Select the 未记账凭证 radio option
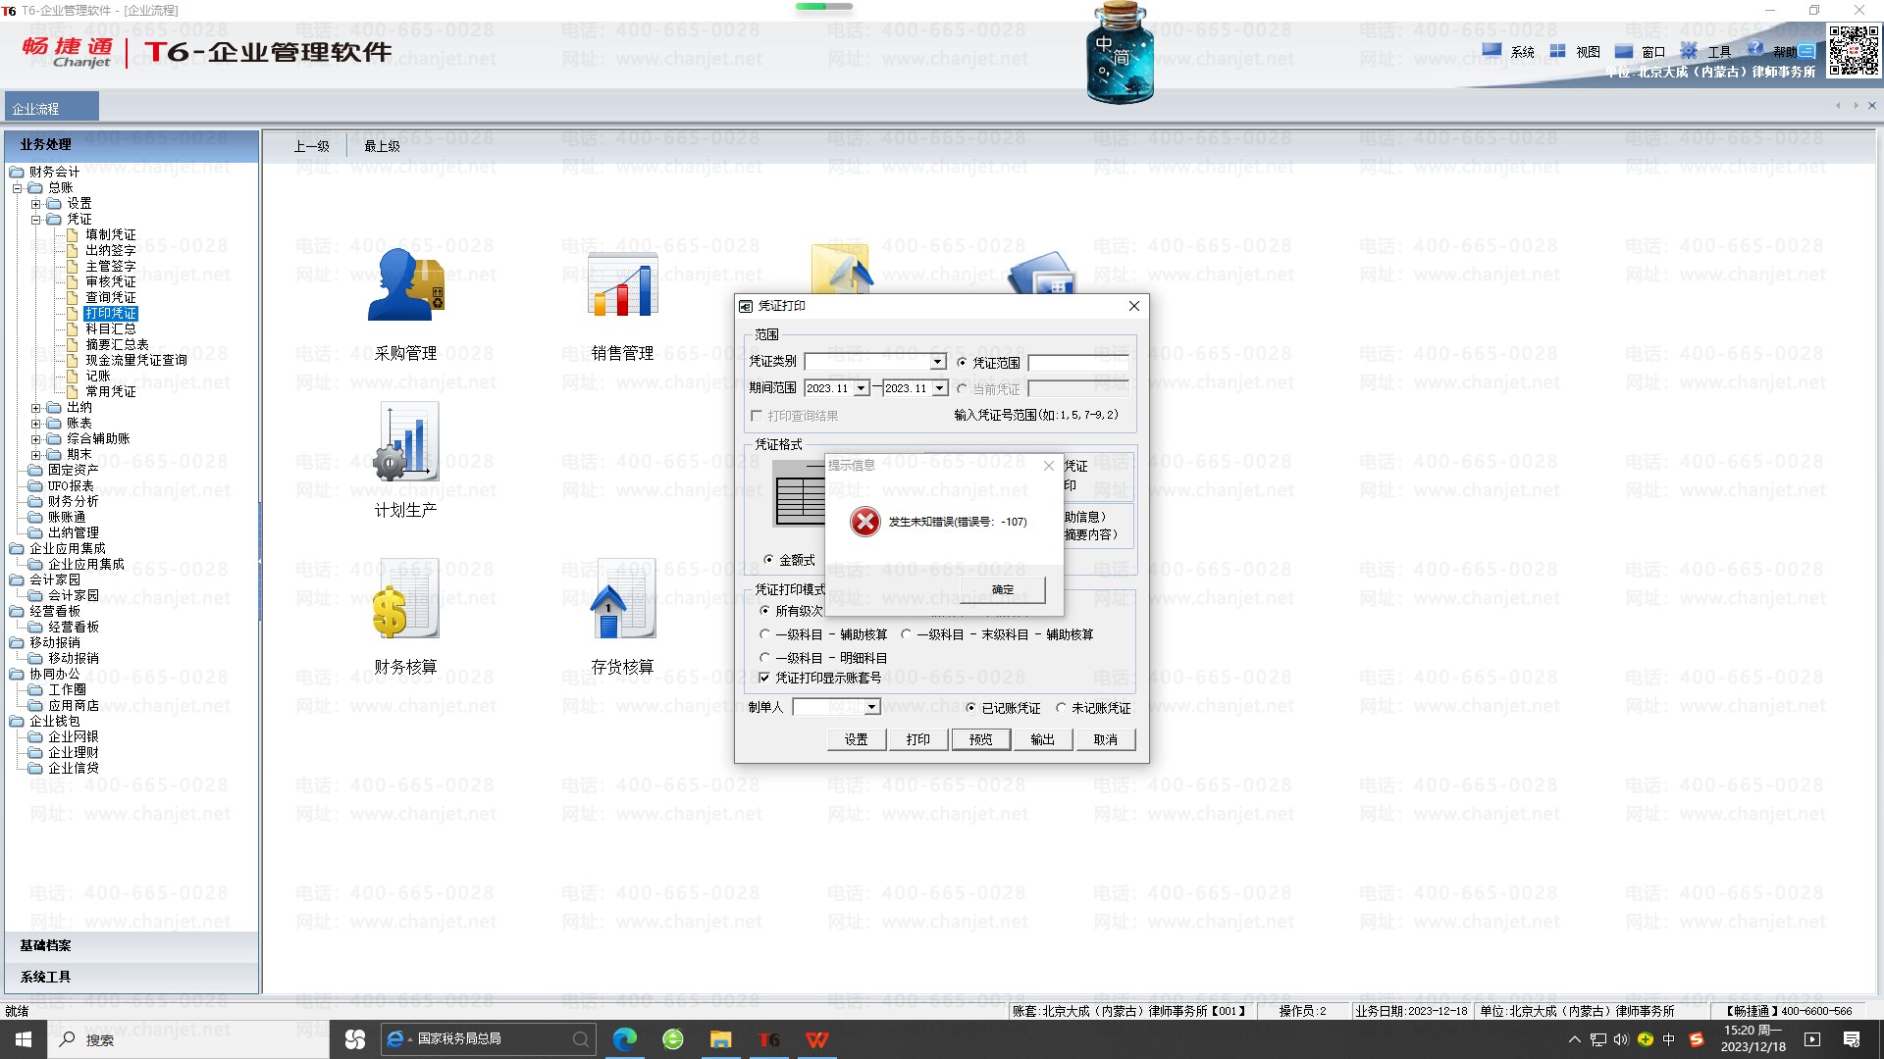The width and height of the screenshot is (1884, 1059). (x=1061, y=708)
